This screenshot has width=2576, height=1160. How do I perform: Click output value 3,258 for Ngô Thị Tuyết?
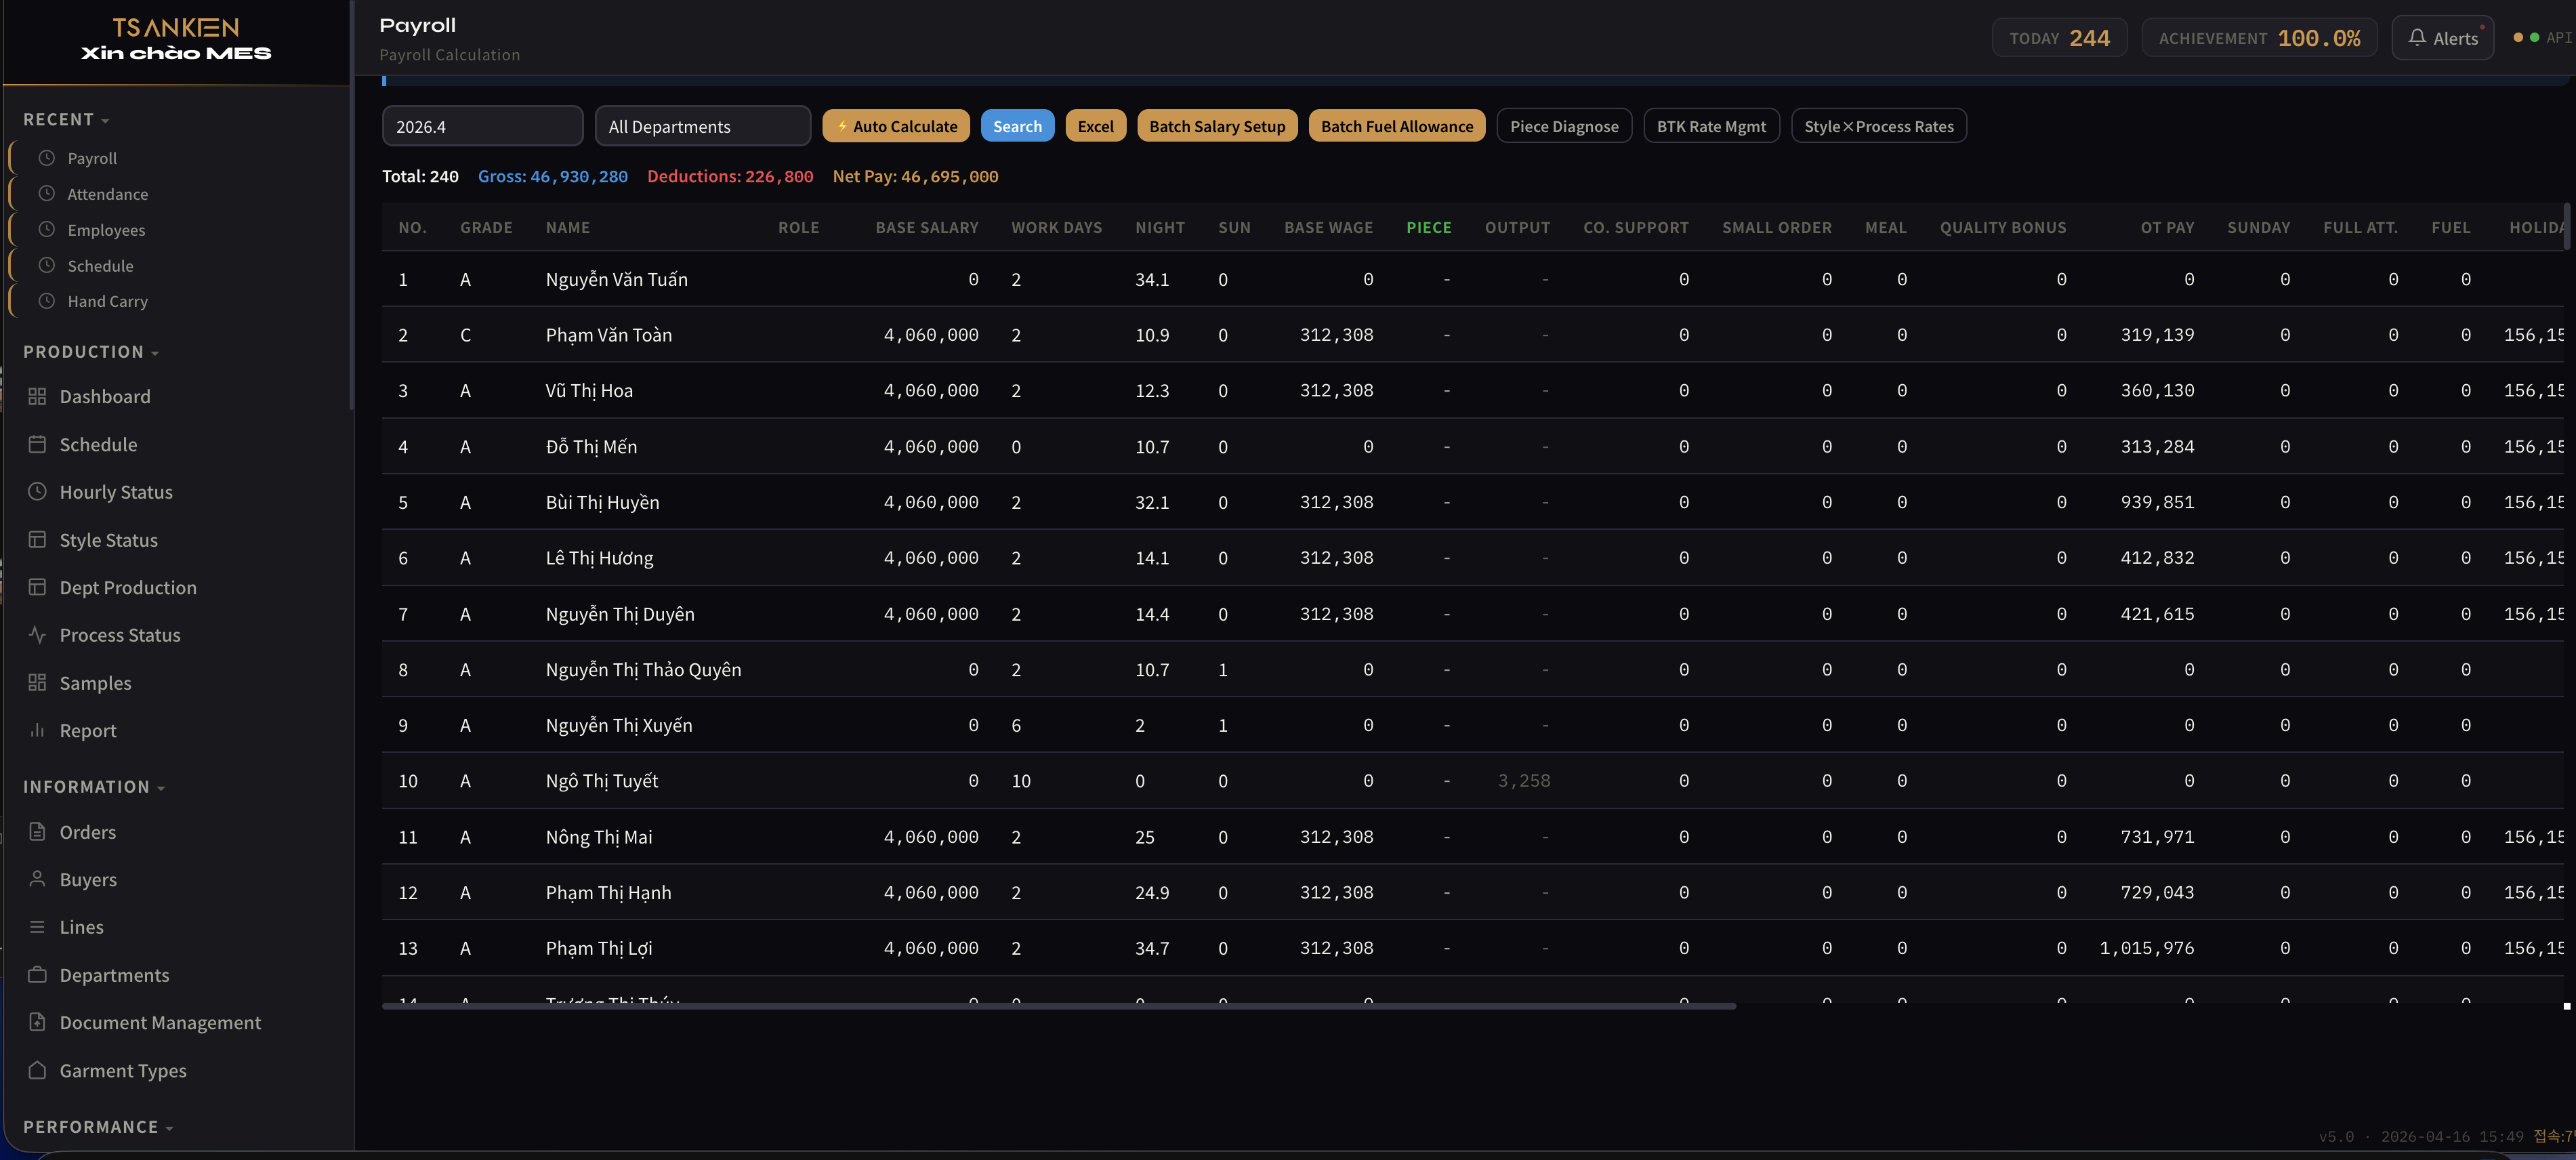coord(1524,781)
